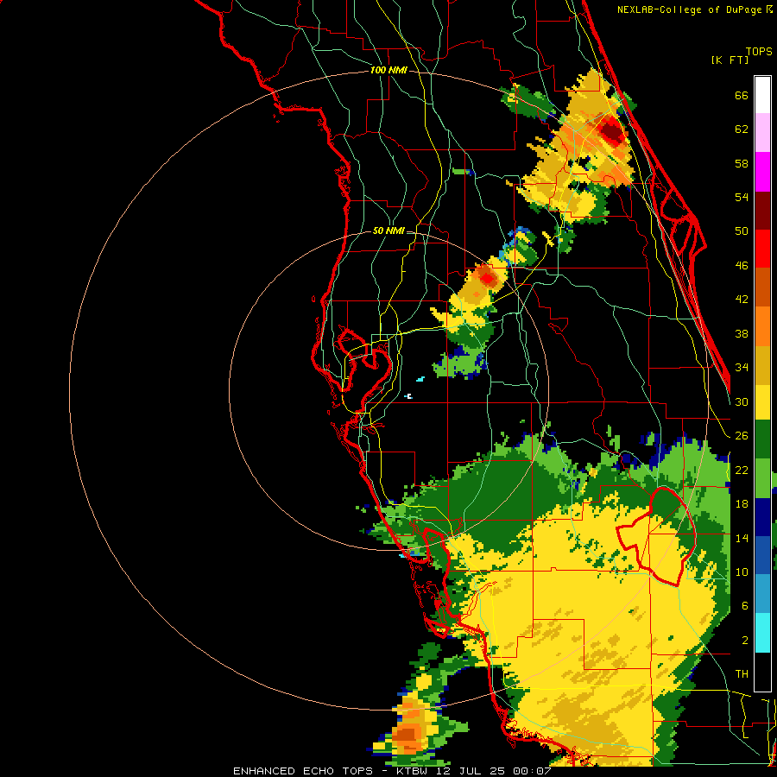The width and height of the screenshot is (777, 777).
Task: Click the 6 value on the legend
Action: (744, 606)
